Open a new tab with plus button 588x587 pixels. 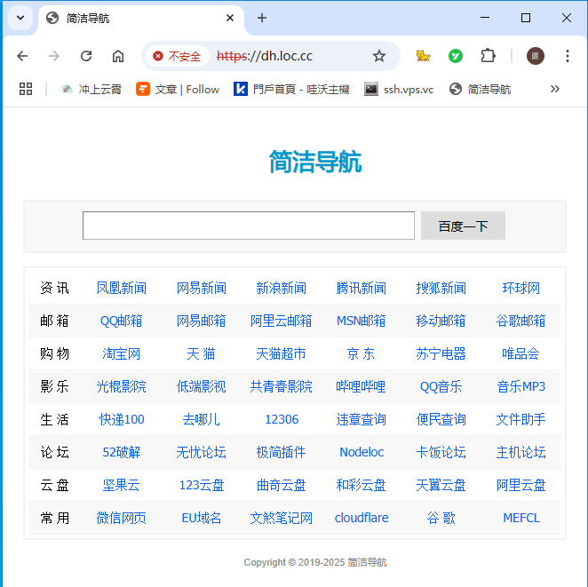pos(262,18)
